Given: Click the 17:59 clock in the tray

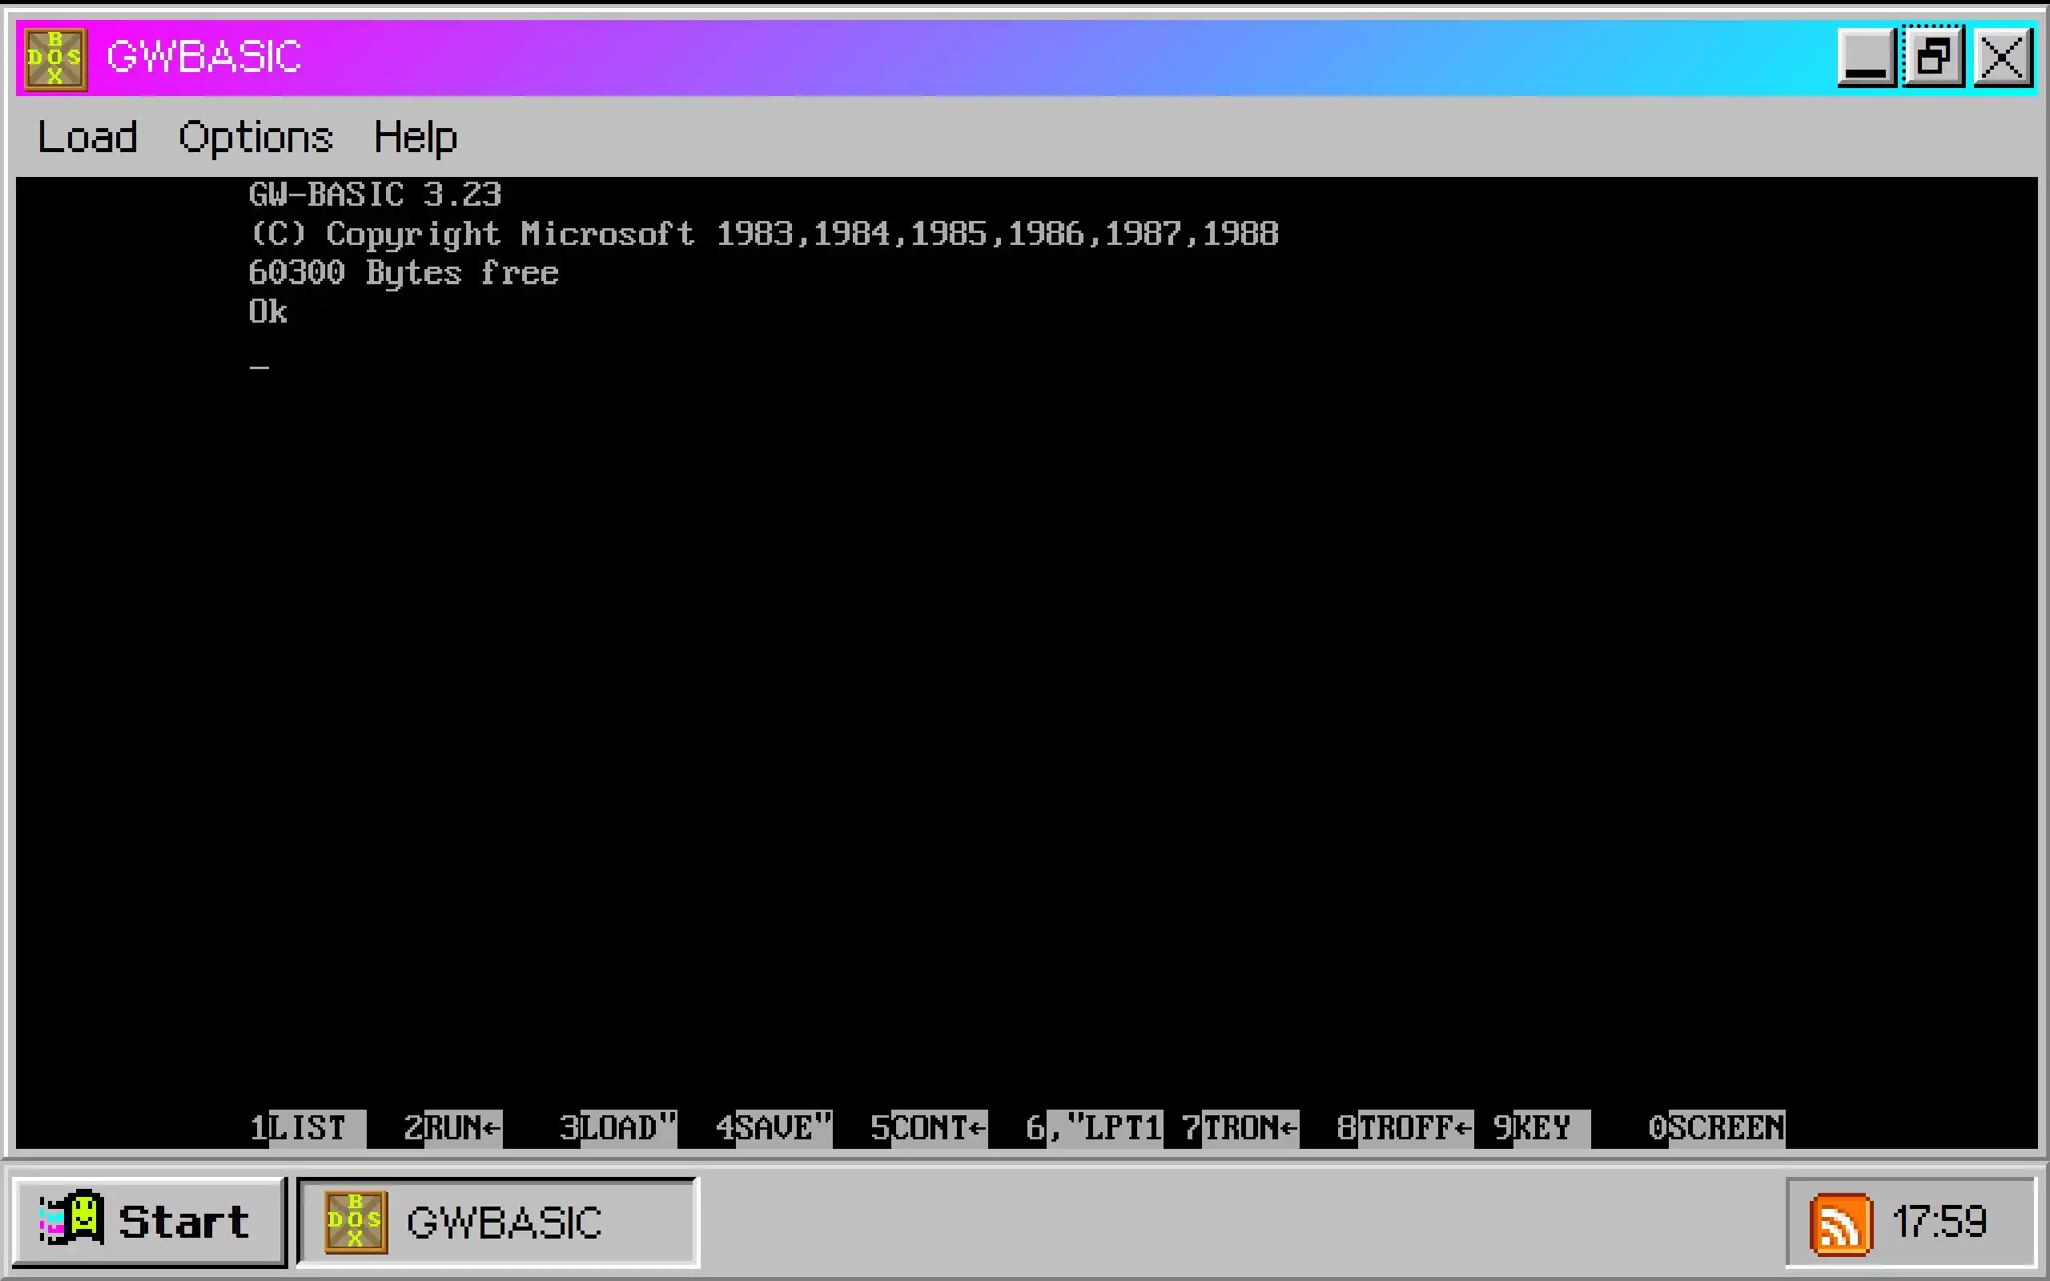Looking at the screenshot, I should tap(1939, 1222).
